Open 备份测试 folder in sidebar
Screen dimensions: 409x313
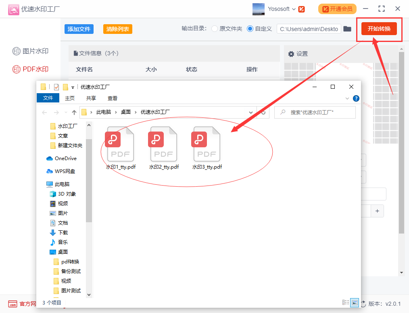[x=67, y=271]
